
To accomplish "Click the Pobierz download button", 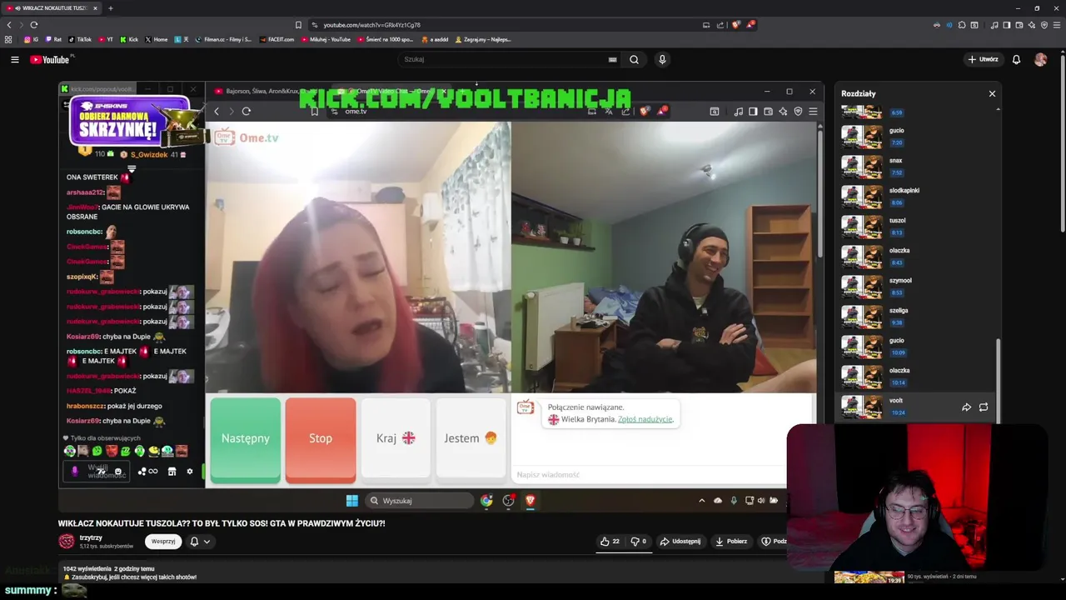I will tap(731, 542).
